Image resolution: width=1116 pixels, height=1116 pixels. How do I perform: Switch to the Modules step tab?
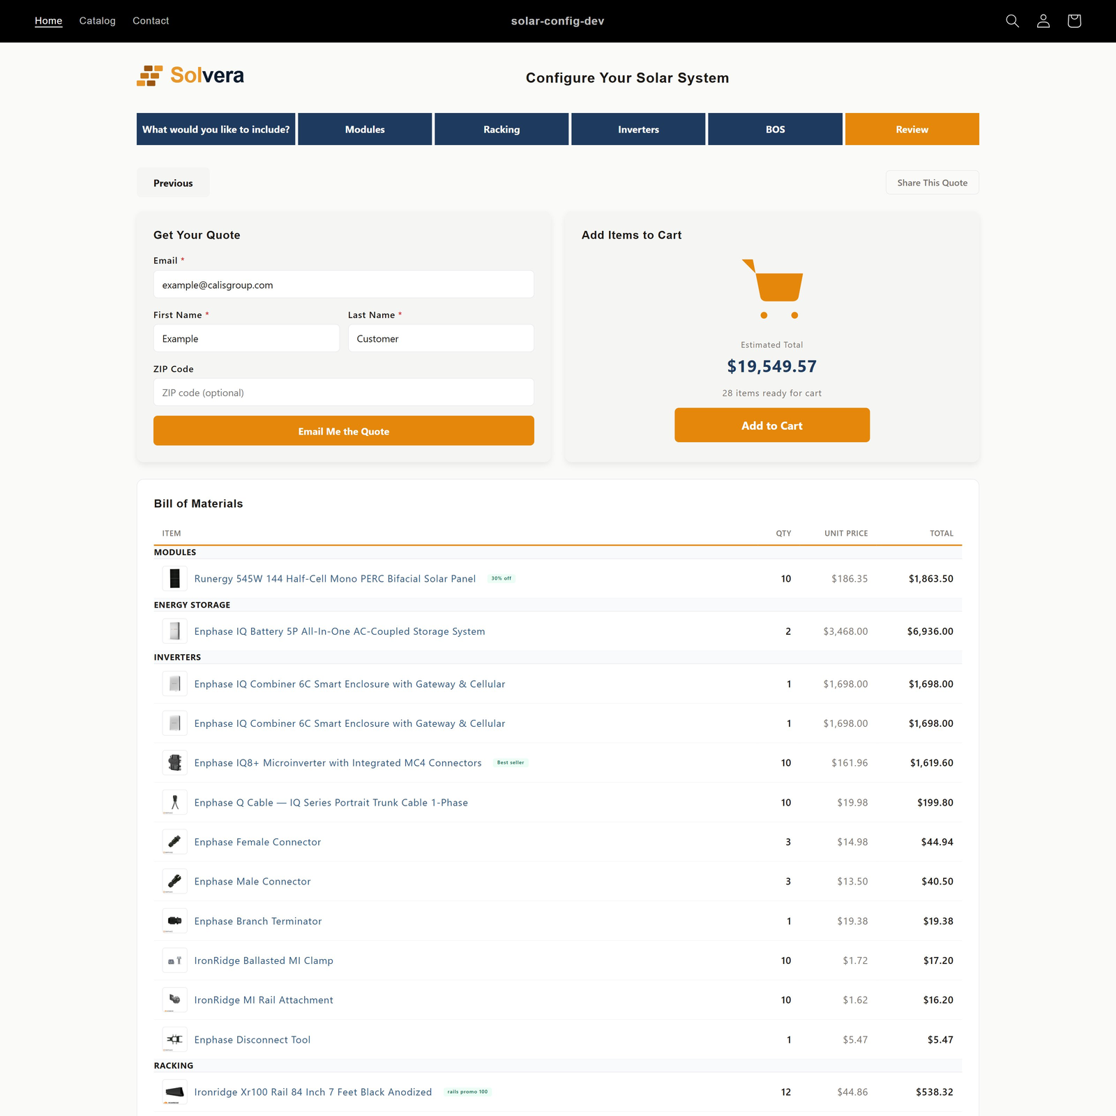click(x=365, y=129)
